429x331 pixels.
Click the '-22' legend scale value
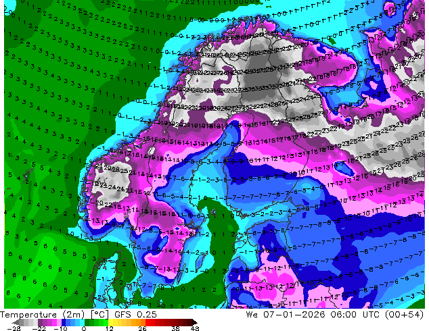coord(39,328)
